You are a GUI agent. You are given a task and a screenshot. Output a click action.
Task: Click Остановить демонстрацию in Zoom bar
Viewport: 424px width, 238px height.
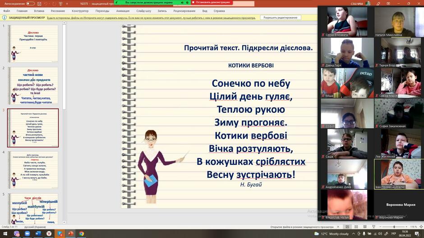click(x=211, y=2)
